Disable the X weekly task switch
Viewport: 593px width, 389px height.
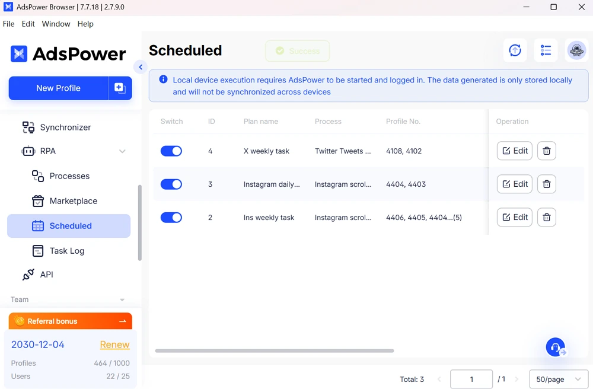[x=171, y=151]
